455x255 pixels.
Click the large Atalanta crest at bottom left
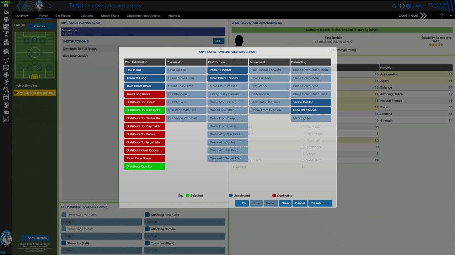(x=6, y=239)
